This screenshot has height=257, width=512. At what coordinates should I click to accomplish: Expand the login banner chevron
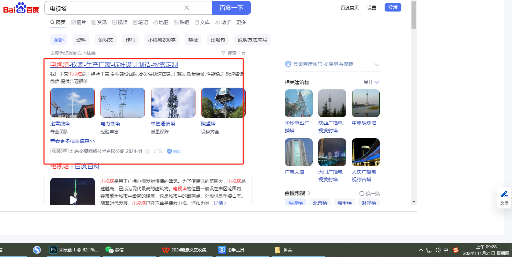click(x=377, y=65)
